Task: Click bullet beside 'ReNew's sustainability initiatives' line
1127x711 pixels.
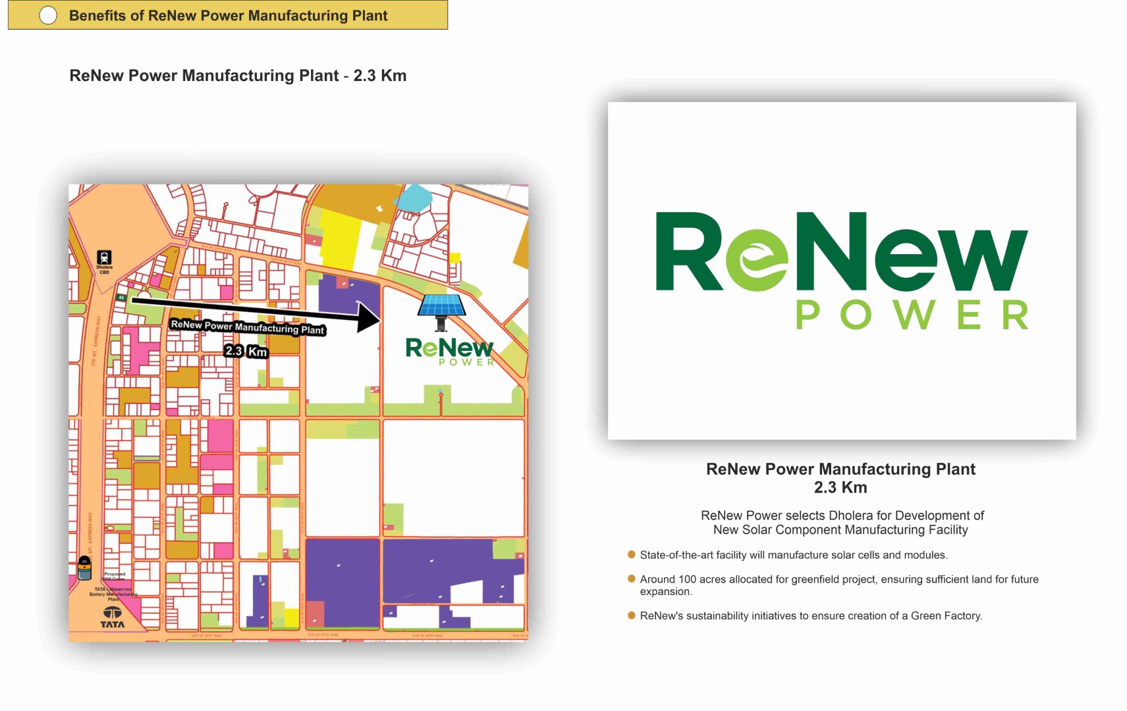Action: click(631, 616)
